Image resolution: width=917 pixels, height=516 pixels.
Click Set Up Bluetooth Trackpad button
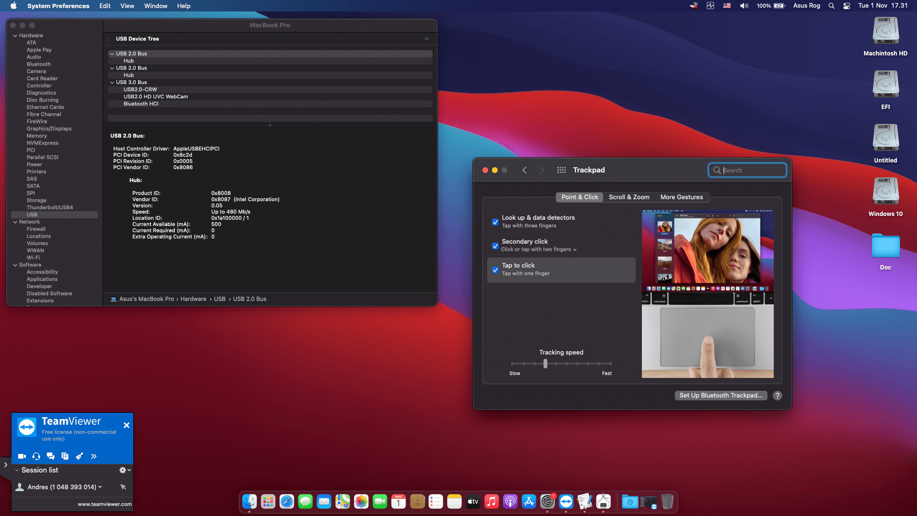pos(720,396)
